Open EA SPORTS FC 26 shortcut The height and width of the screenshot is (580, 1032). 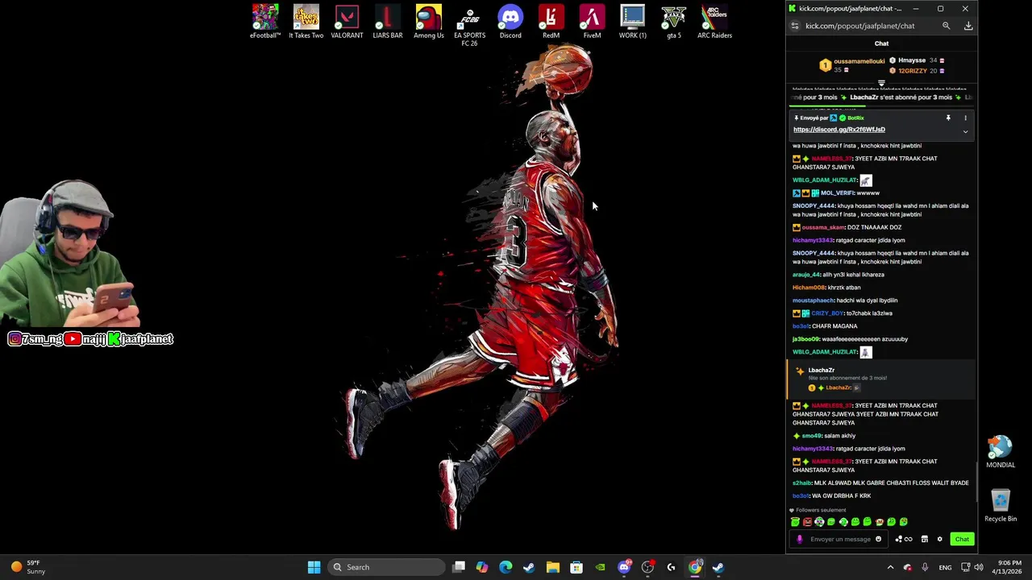(469, 26)
